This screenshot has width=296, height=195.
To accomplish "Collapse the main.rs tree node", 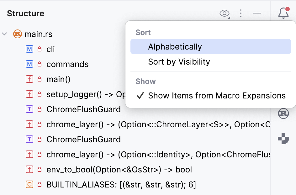I will 4,34.
